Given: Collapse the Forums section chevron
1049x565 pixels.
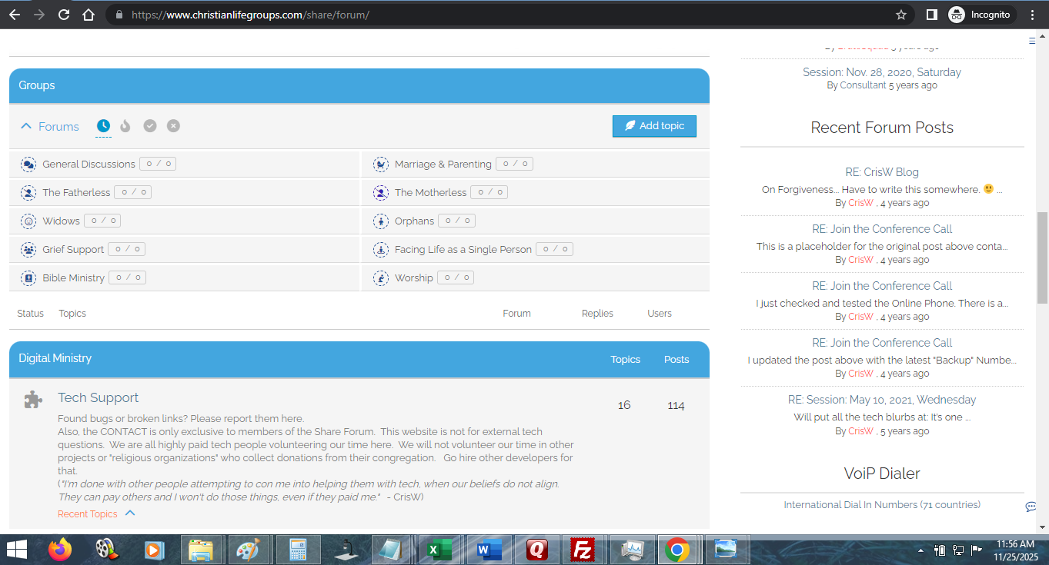Looking at the screenshot, I should (26, 127).
